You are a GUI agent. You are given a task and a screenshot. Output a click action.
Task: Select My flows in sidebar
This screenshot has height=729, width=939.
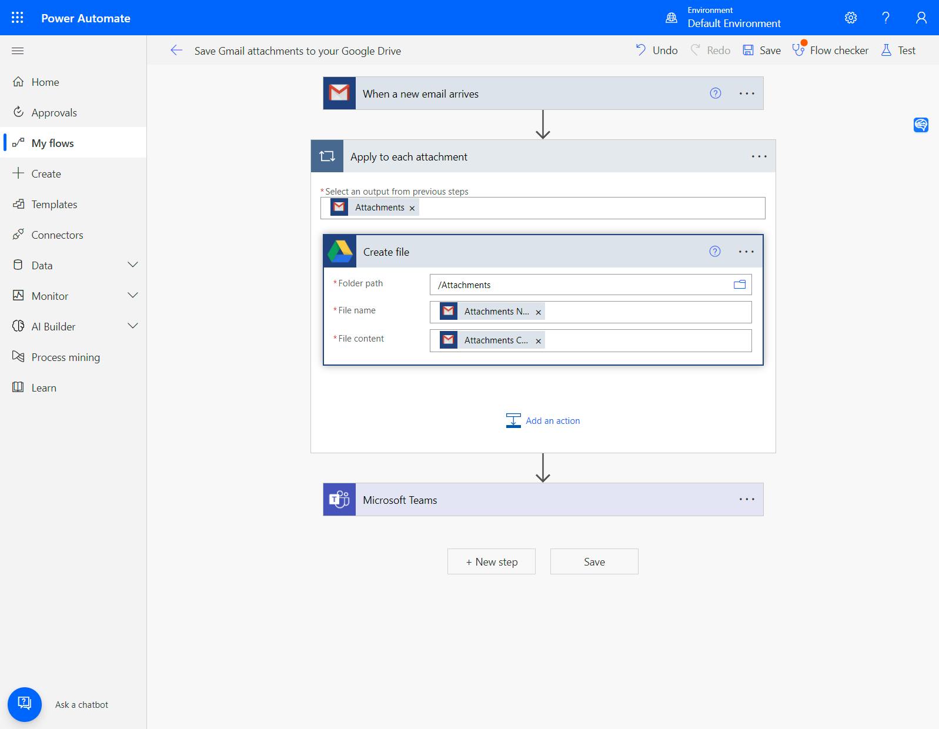coord(73,143)
